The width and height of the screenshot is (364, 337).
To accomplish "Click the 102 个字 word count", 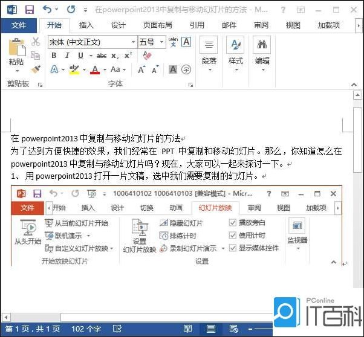I will point(86,329).
